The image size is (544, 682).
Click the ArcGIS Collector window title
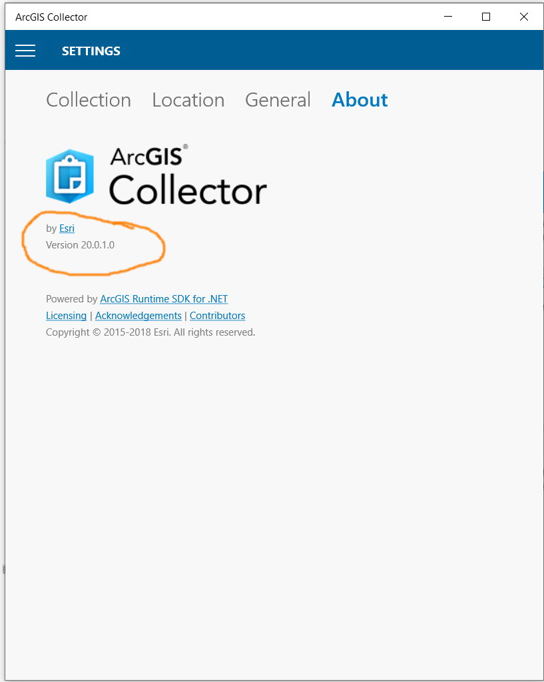[51, 17]
